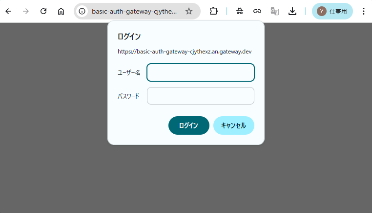
Task: Go forward using the forward arrow
Action: 25,11
